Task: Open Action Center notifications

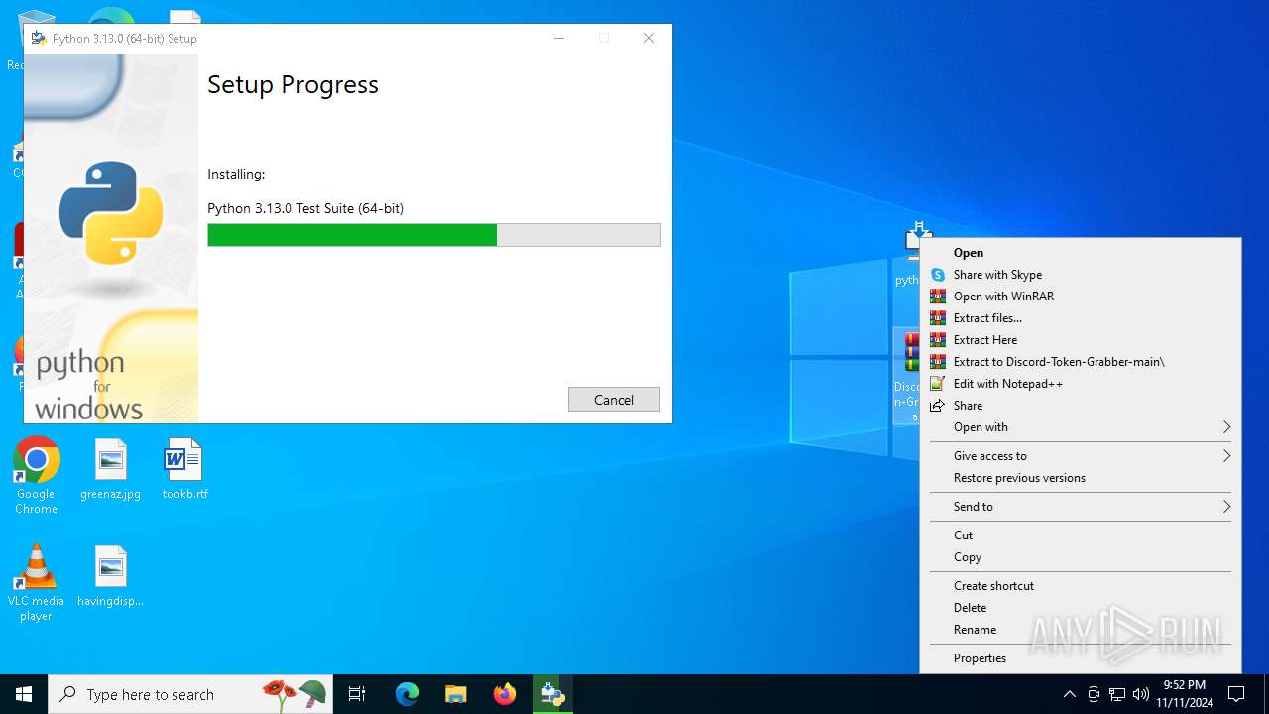Action: pyautogui.click(x=1236, y=694)
